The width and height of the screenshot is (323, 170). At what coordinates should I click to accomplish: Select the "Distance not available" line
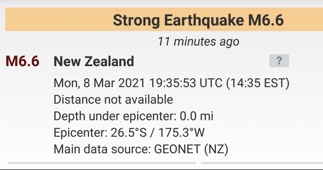coord(113,99)
